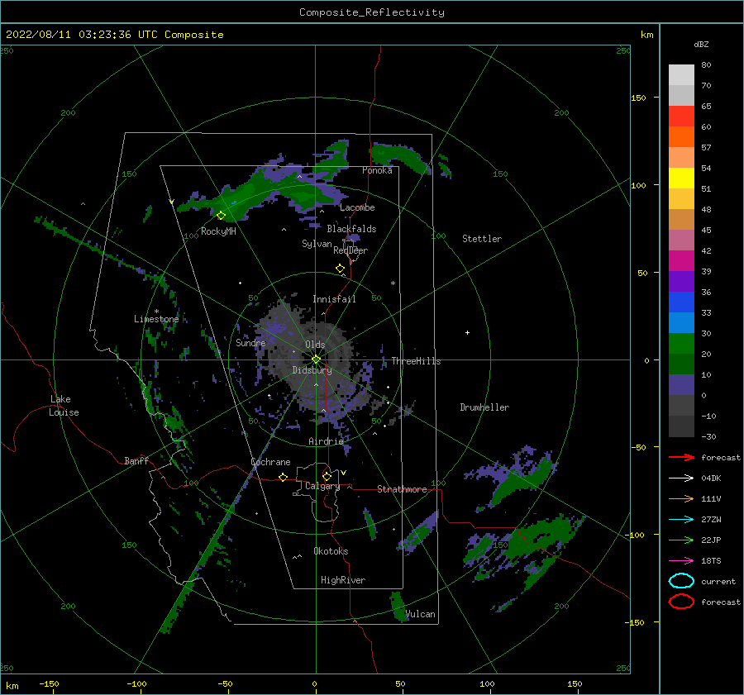Image resolution: width=744 pixels, height=695 pixels.
Task: Click the Calgary city label
Action: click(322, 486)
